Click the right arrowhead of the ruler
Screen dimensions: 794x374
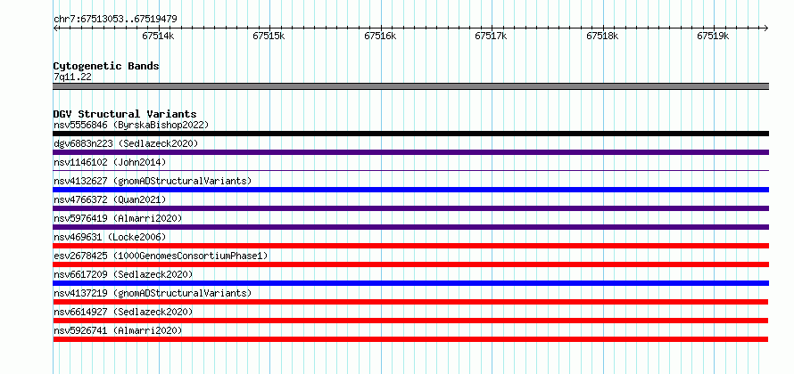[x=766, y=28]
